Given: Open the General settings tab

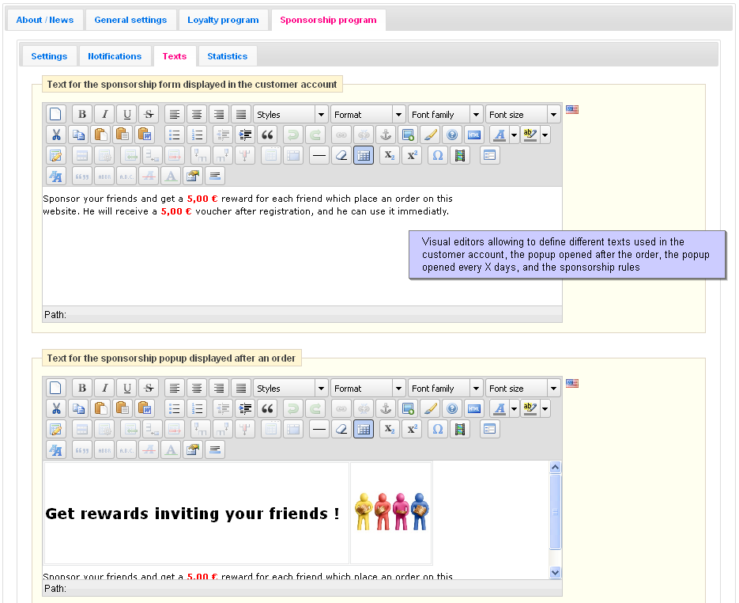Looking at the screenshot, I should point(130,20).
